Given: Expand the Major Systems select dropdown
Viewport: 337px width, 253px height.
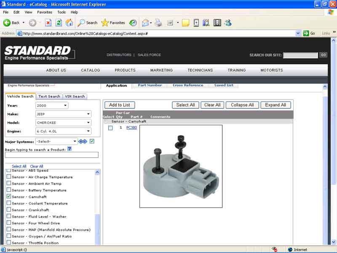Looking at the screenshot, I should (56, 142).
